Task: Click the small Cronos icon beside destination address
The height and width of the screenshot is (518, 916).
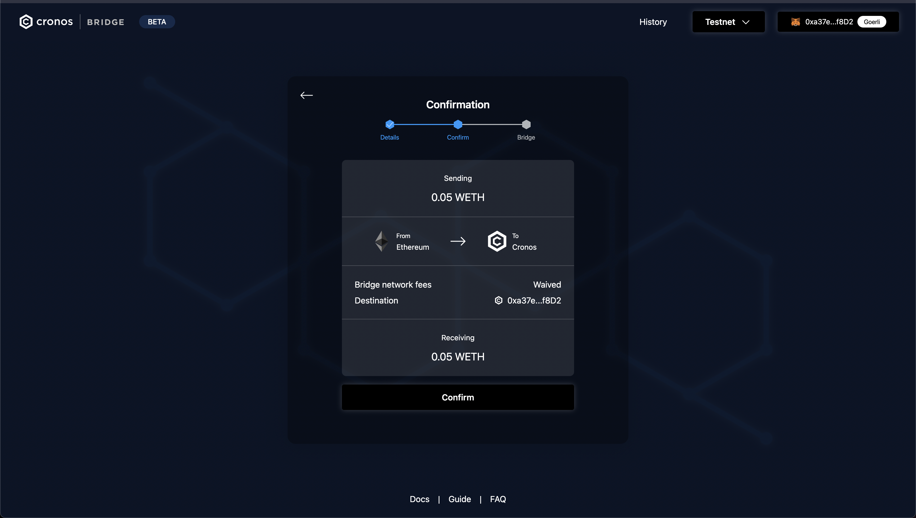Action: click(x=498, y=300)
